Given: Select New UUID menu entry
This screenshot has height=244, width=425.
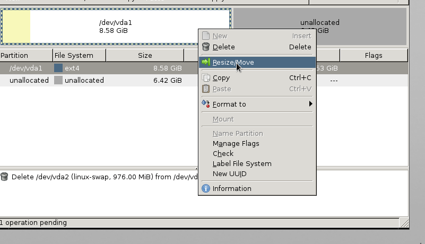Looking at the screenshot, I should point(229,173).
